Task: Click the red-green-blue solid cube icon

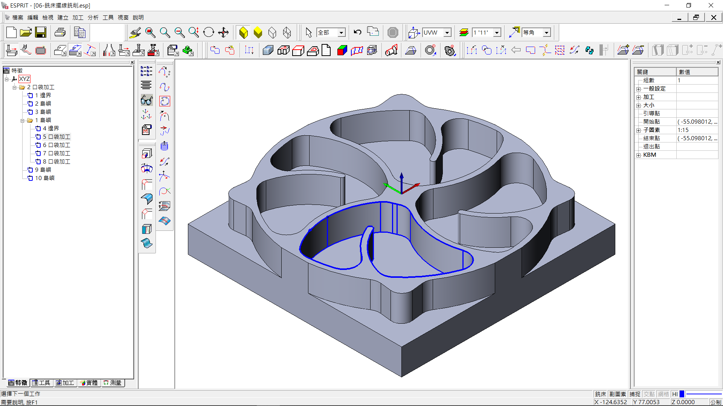Action: coord(342,50)
